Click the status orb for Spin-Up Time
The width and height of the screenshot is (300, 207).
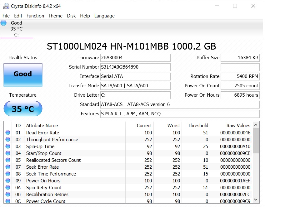coord(8,146)
